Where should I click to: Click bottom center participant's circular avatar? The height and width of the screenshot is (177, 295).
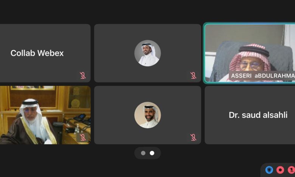pyautogui.click(x=147, y=115)
